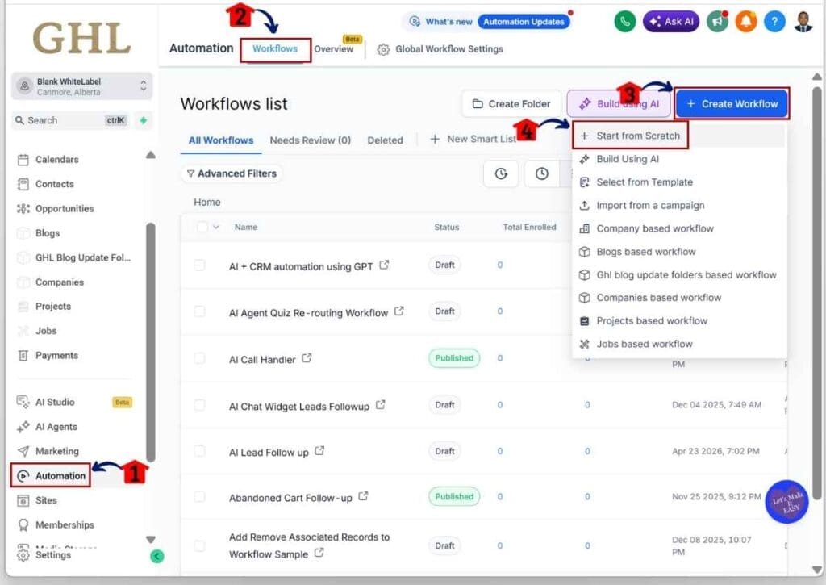
Task: Check the AI + CRM automation using GPT row
Action: click(199, 265)
